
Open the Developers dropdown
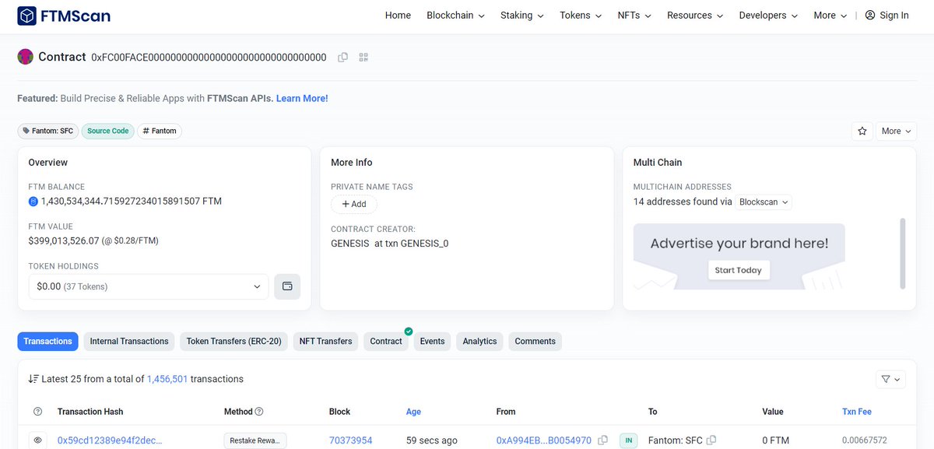pos(768,16)
